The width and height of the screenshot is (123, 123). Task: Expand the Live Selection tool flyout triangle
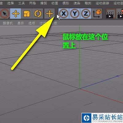(9, 18)
